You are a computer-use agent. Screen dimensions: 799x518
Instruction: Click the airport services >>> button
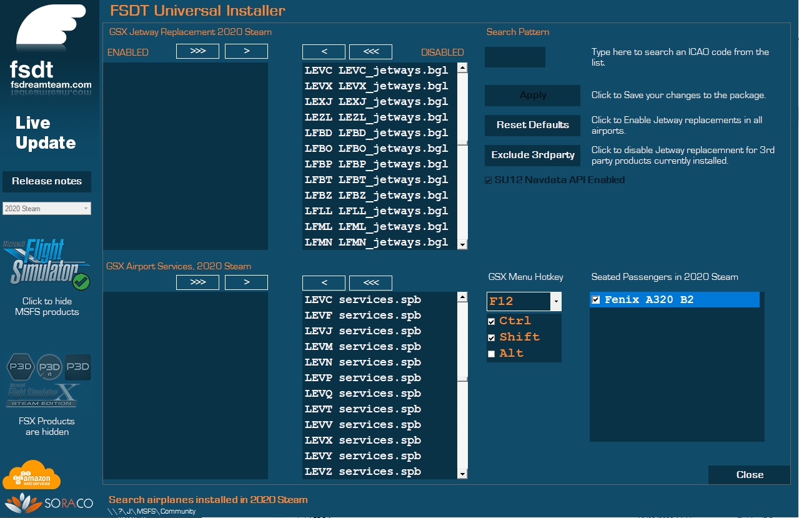pos(197,282)
